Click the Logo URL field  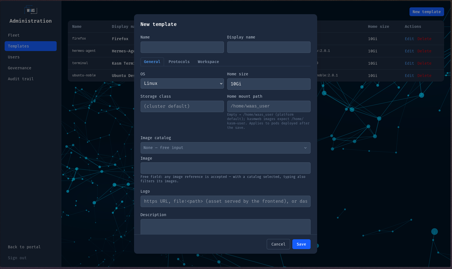pyautogui.click(x=225, y=201)
